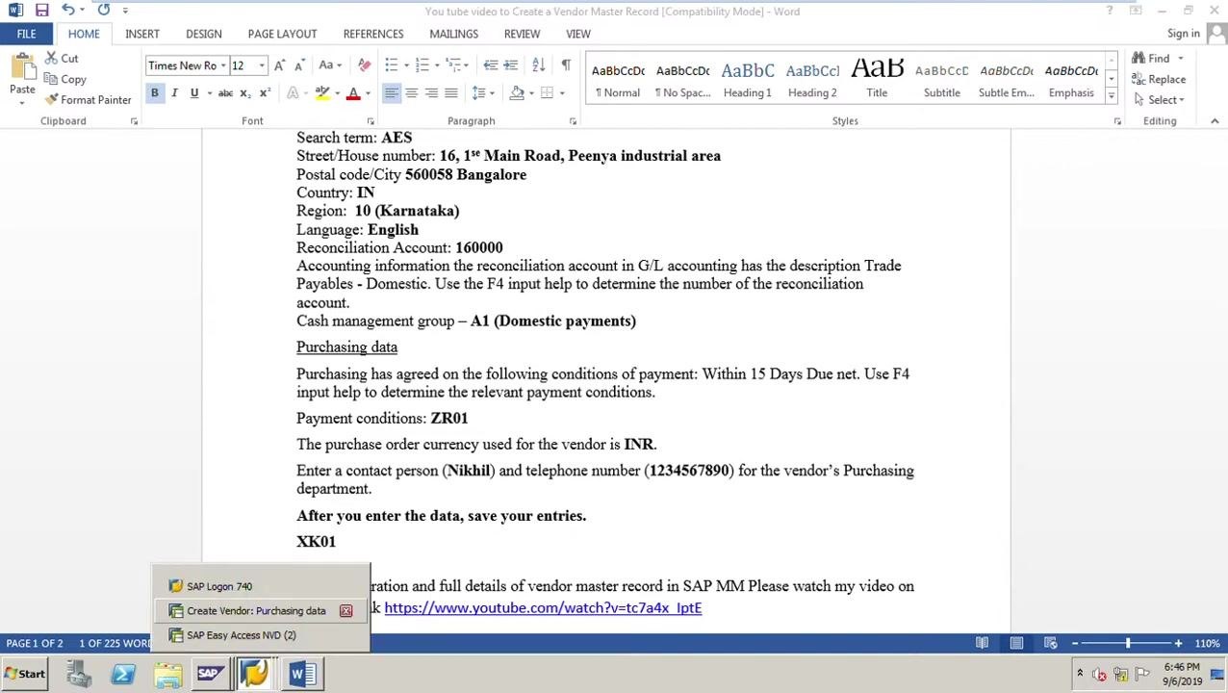Decrease paragraph indent

coord(490,65)
